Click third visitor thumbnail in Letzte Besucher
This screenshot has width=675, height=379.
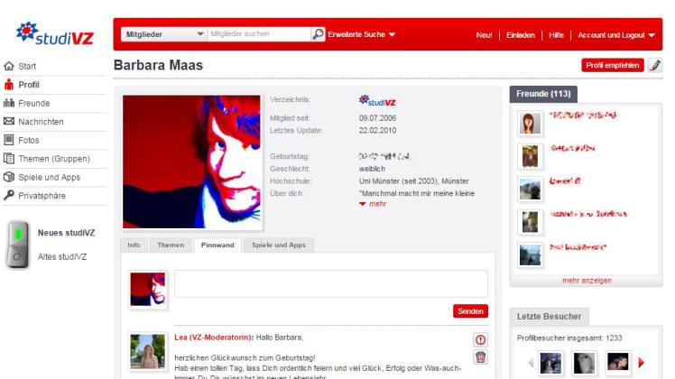coord(618,363)
